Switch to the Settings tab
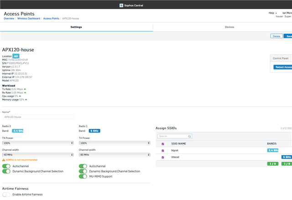This screenshot has width=292, height=200. 76,27
